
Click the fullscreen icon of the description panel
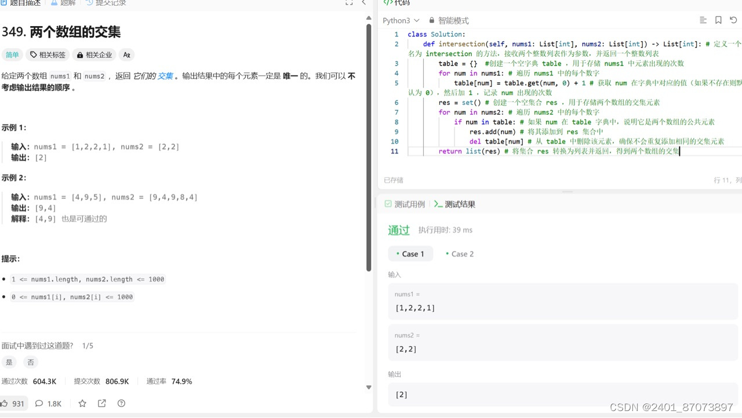click(x=349, y=3)
